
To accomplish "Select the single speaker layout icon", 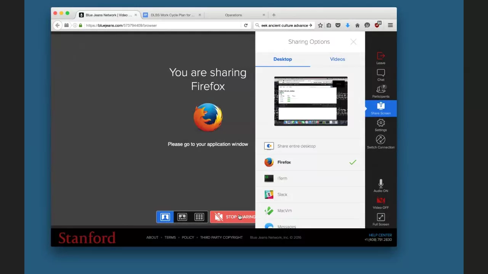I will [165, 217].
